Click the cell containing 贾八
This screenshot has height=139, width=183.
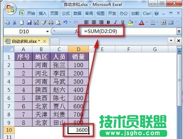pos(59,106)
